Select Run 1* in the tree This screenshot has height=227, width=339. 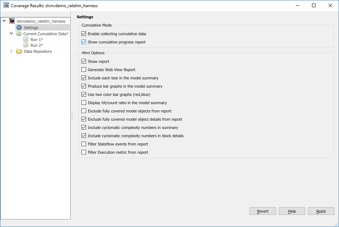[x=36, y=40]
